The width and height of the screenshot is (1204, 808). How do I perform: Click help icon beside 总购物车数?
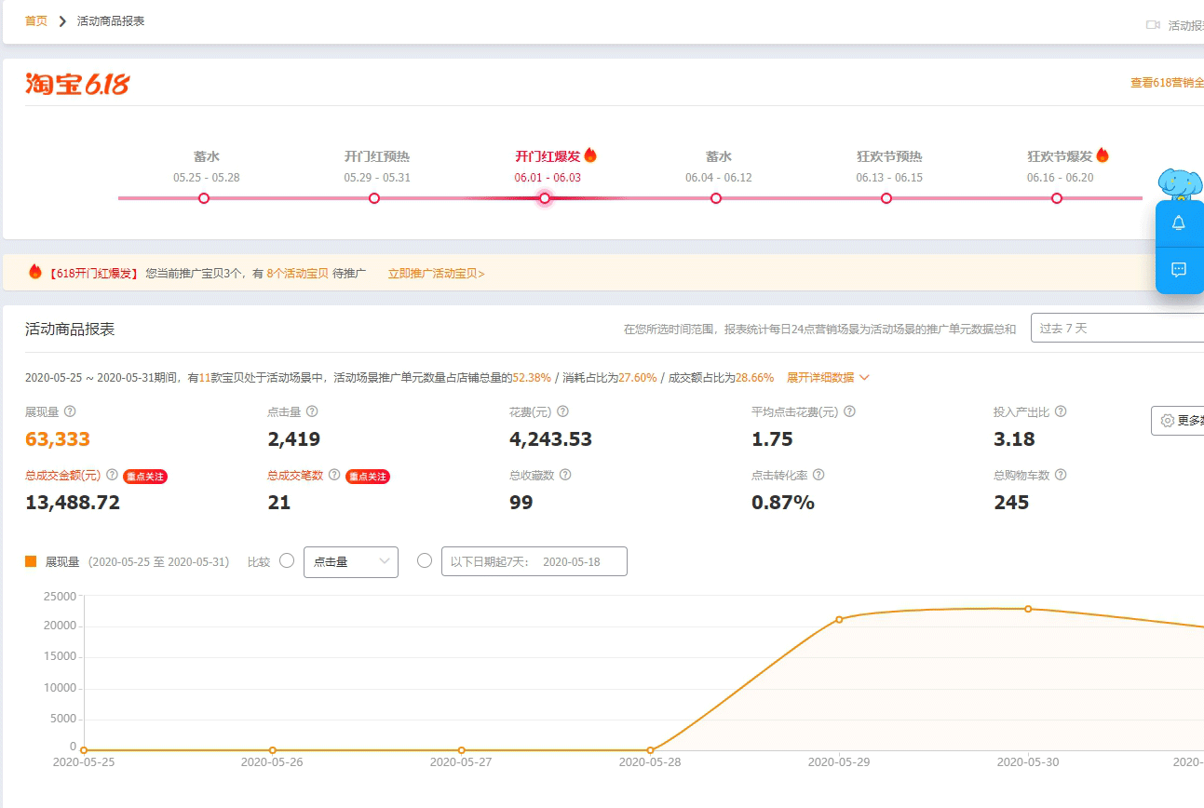[x=1060, y=475]
